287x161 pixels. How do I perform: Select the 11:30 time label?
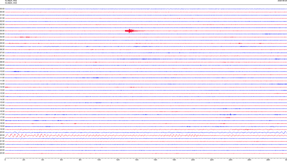click(x=2, y=81)
